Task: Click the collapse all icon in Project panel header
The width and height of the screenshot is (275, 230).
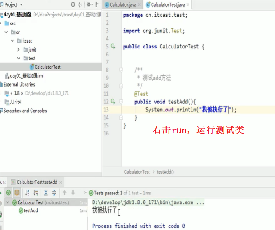Action: point(80,4)
